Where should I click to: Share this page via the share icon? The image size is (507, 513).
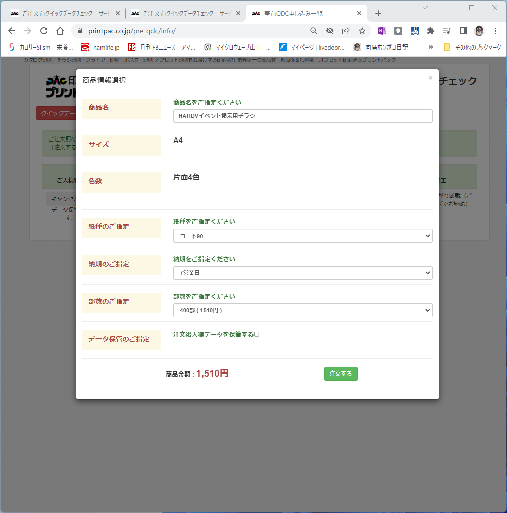coord(346,31)
